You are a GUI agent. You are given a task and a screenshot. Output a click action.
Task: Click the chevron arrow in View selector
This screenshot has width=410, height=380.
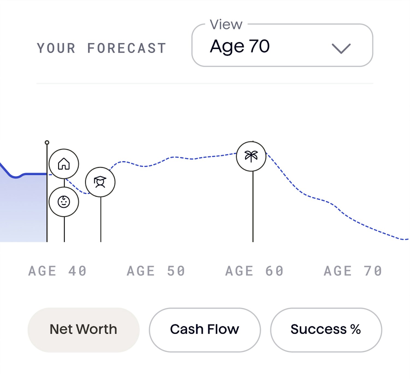pos(341,49)
